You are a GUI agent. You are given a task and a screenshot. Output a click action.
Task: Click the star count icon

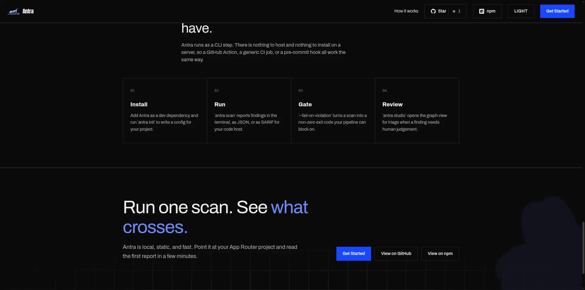[454, 11]
